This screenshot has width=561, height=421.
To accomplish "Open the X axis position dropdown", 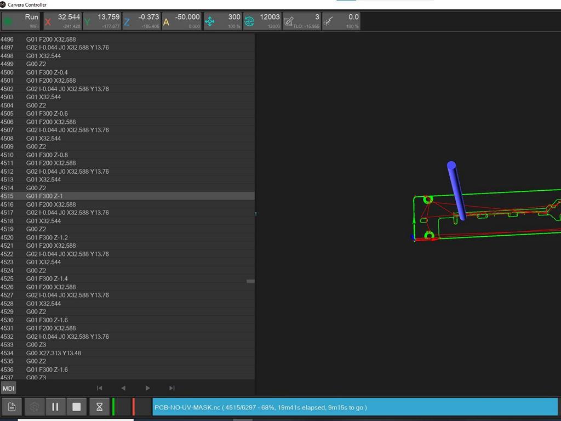I will (62, 21).
